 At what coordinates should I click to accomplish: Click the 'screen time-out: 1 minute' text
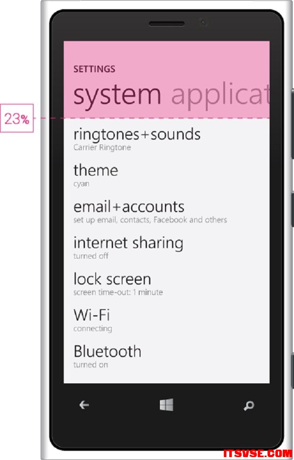pyautogui.click(x=118, y=292)
